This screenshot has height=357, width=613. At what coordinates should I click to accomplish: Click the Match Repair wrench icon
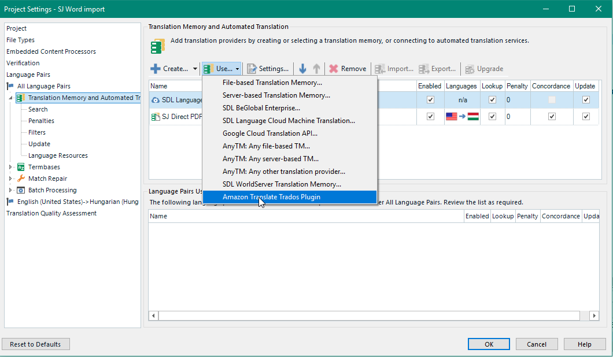pyautogui.click(x=21, y=178)
